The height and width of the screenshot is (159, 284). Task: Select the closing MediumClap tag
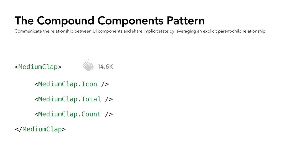click(x=40, y=129)
